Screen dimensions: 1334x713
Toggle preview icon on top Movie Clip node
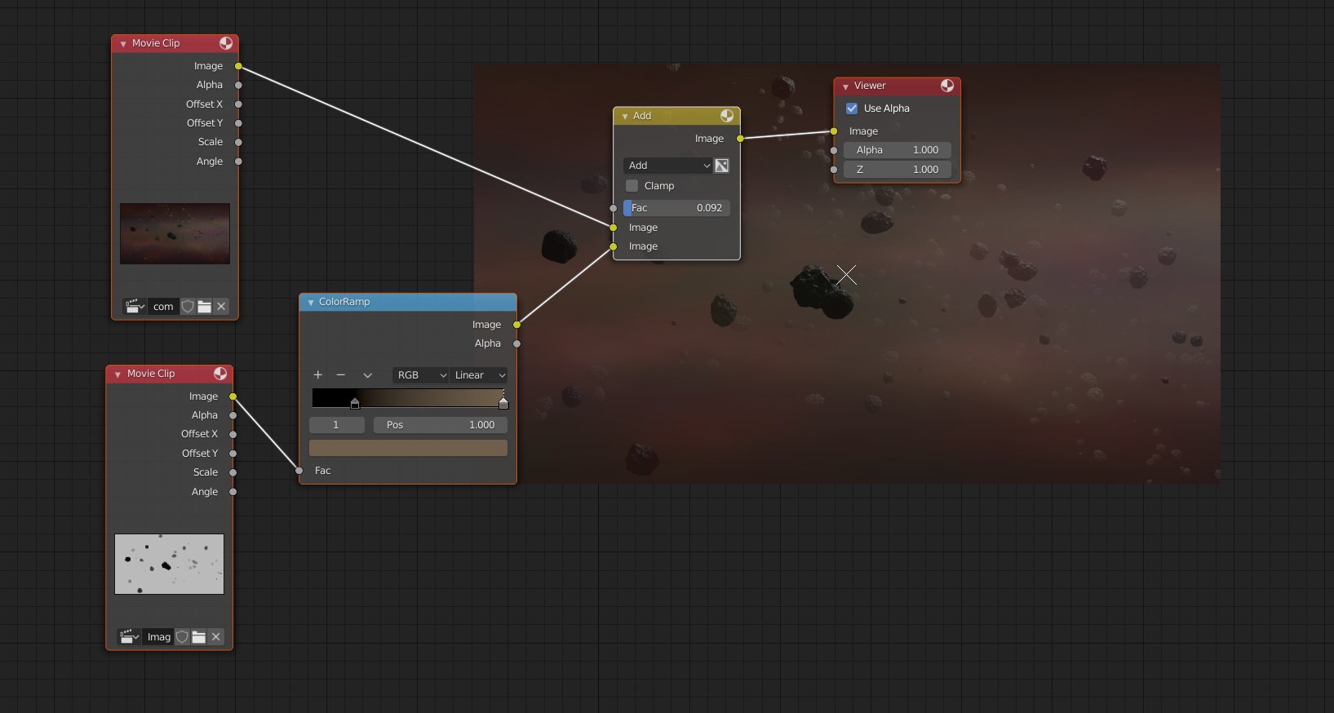226,43
